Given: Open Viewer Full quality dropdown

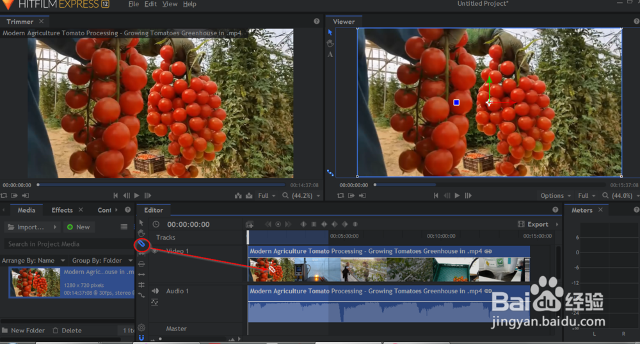Looking at the screenshot, I should 587,195.
